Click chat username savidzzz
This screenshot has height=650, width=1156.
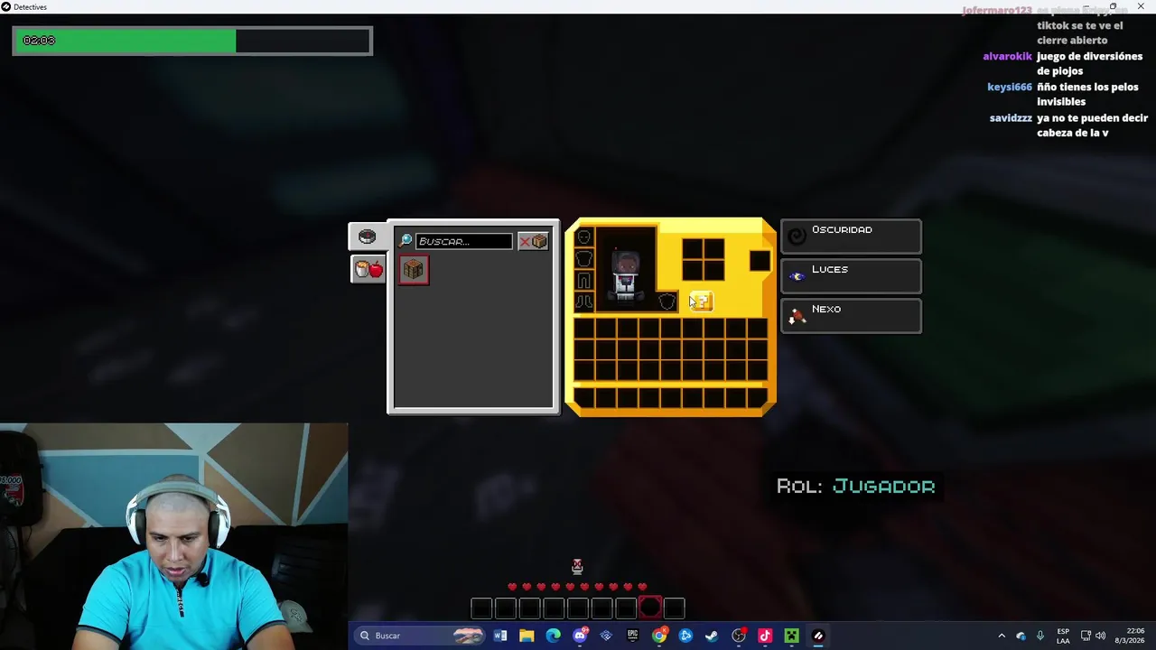pos(1011,117)
